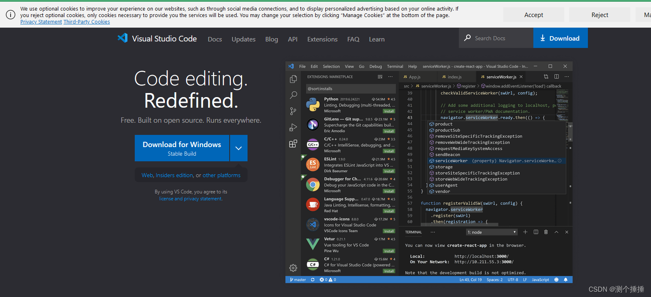Click 'Spaces: 2' indentation selector
Viewport: 651px width, 297px height.
tap(495, 280)
